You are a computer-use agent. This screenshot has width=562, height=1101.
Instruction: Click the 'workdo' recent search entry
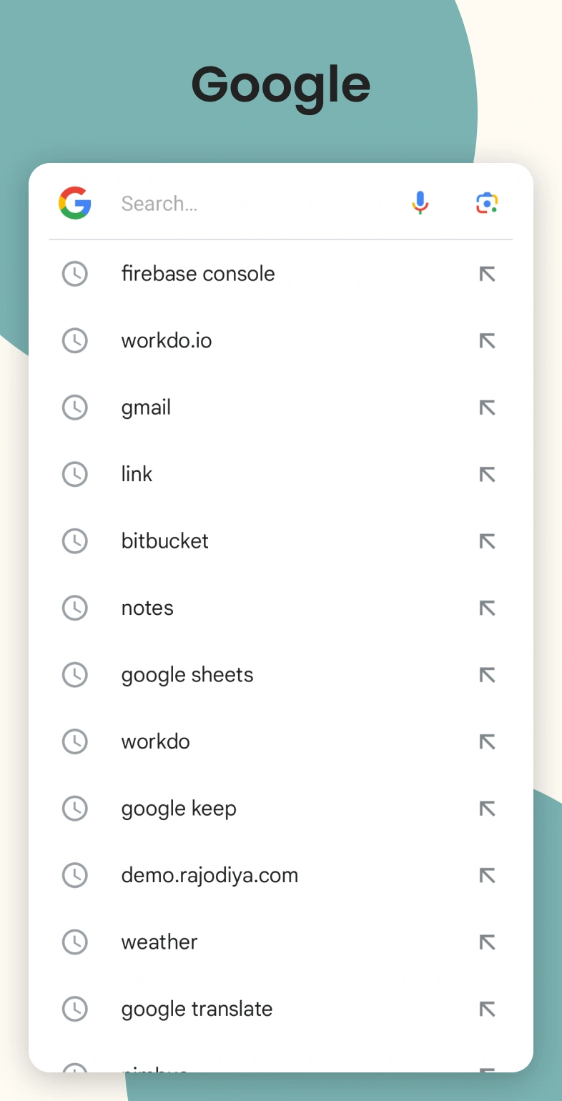[156, 741]
